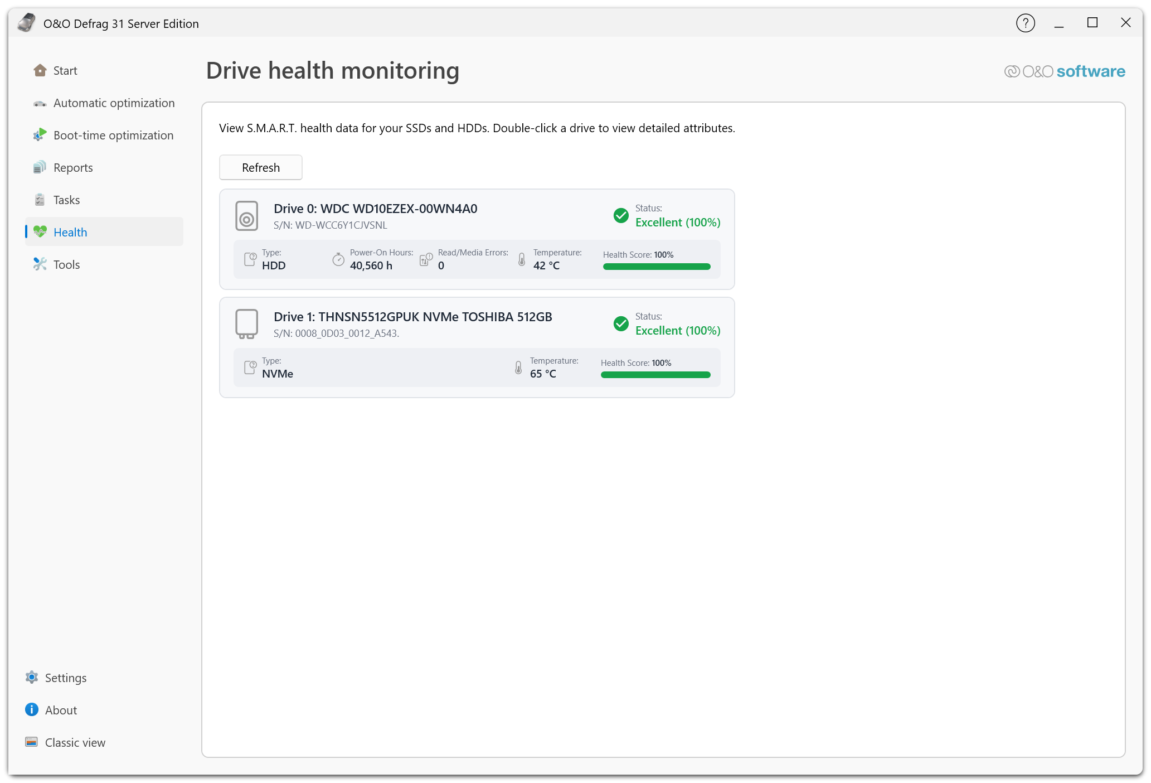Viewport: 1151px width, 783px height.
Task: Close the O&O Defrag window
Action: (1126, 23)
